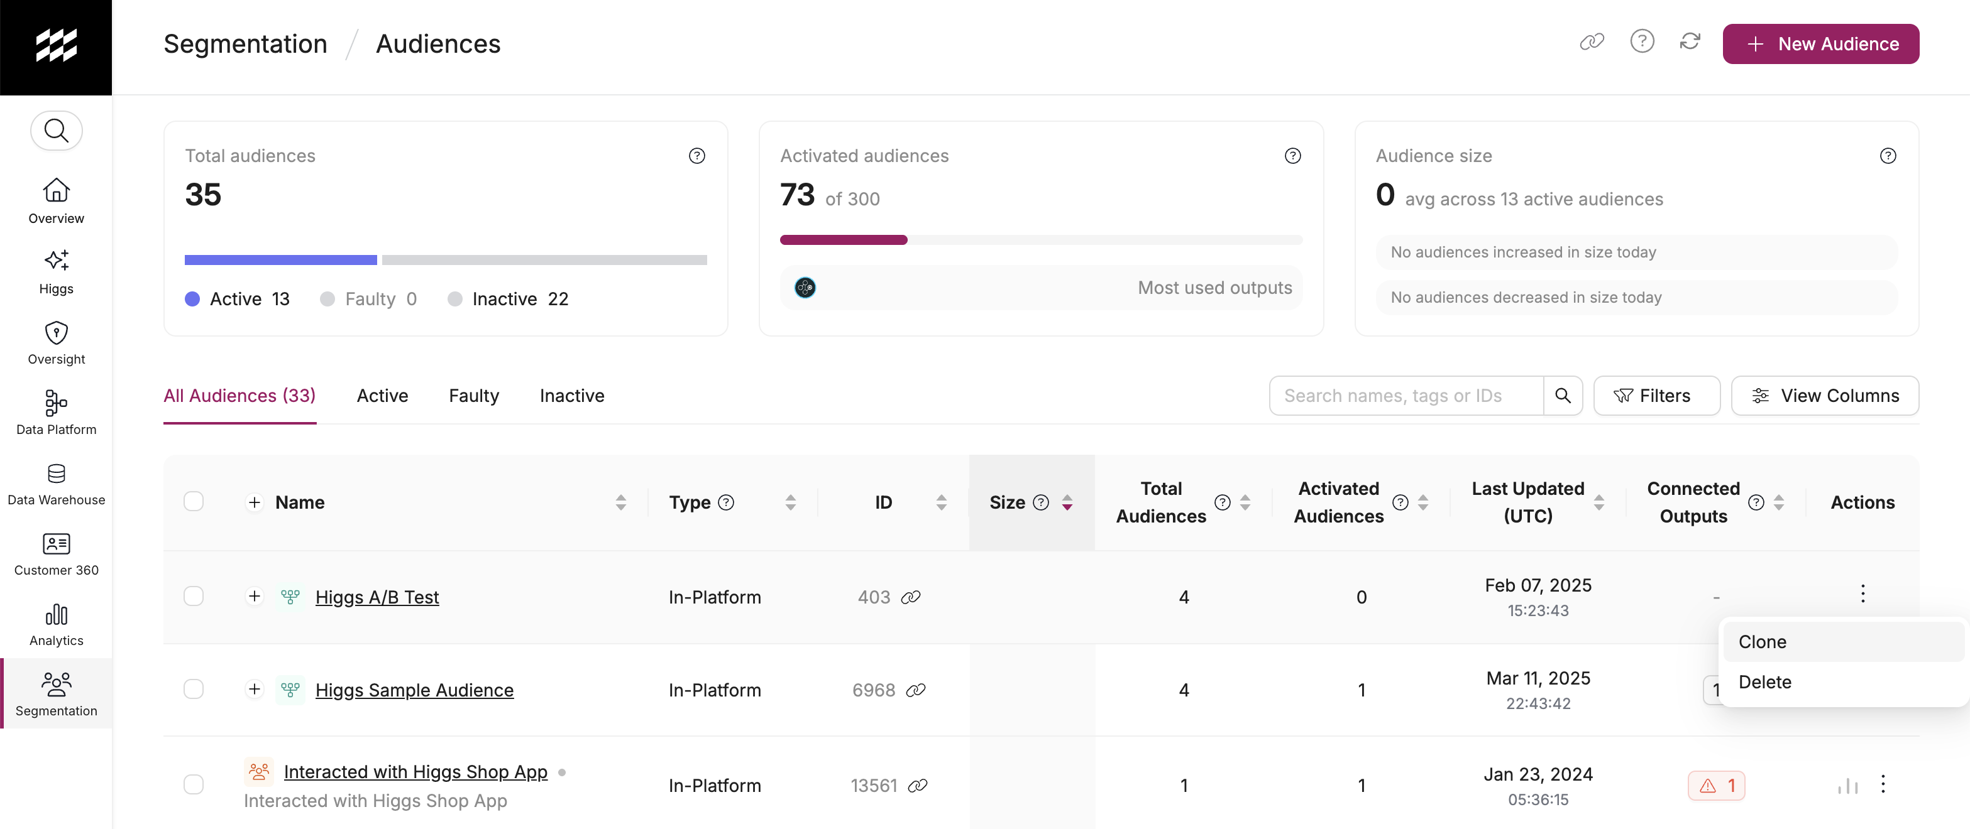Open analytics chart icon for Interacted with Higgs Shop App

1847,786
